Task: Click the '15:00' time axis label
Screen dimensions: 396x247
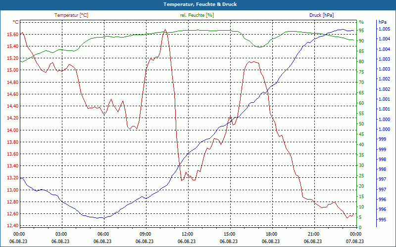Action: coord(229,234)
